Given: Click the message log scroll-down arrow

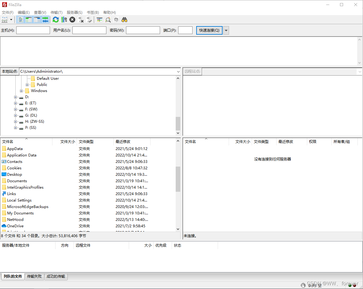Looking at the screenshot, I should 359,63.
